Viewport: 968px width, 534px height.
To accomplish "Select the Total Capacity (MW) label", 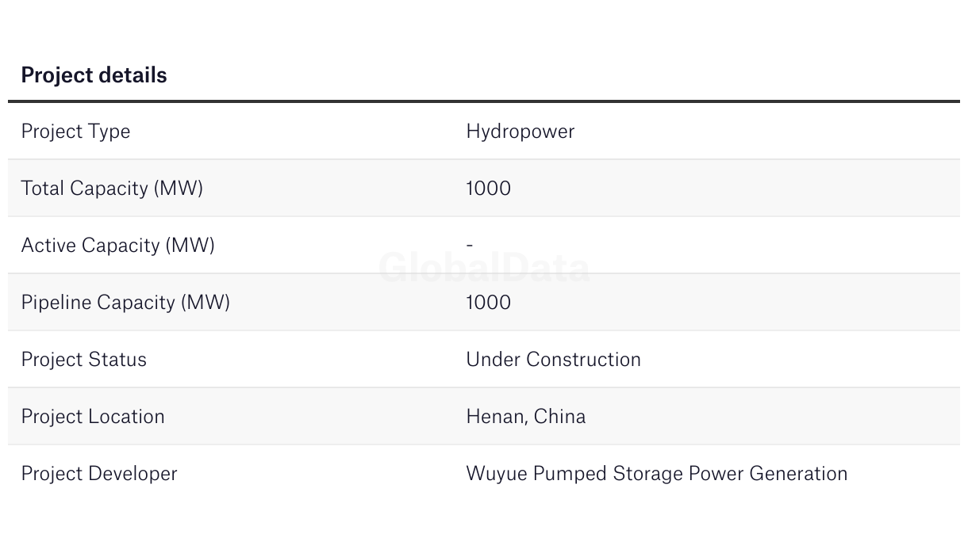I will pyautogui.click(x=112, y=189).
